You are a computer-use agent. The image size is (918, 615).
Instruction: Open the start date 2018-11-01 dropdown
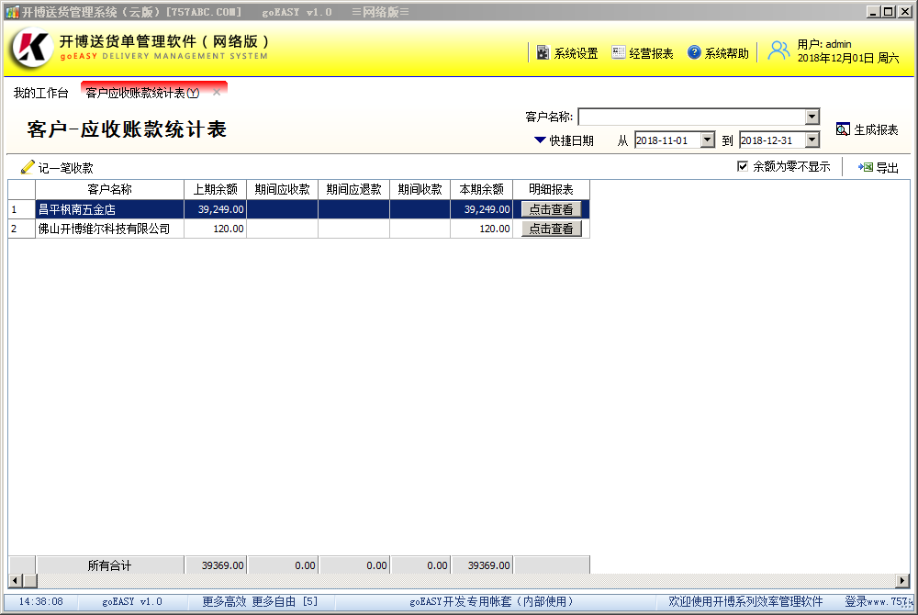(707, 140)
